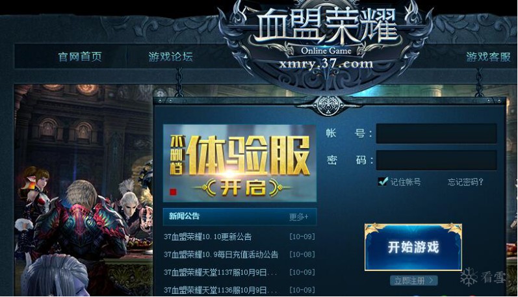
Task: Click the 血盟荣耀 game logo
Action: 326,27
